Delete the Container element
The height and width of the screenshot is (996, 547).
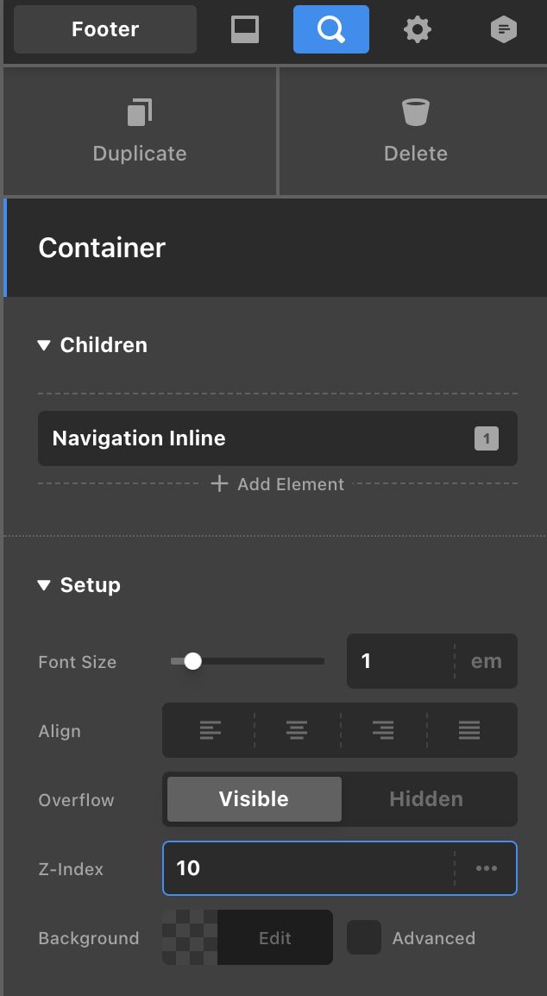coord(415,132)
